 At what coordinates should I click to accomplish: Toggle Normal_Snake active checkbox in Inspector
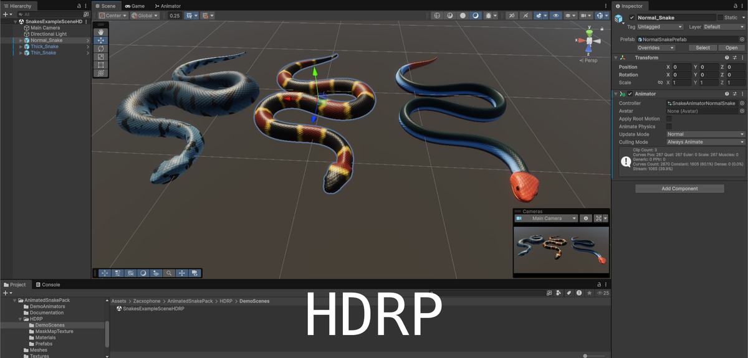click(632, 17)
